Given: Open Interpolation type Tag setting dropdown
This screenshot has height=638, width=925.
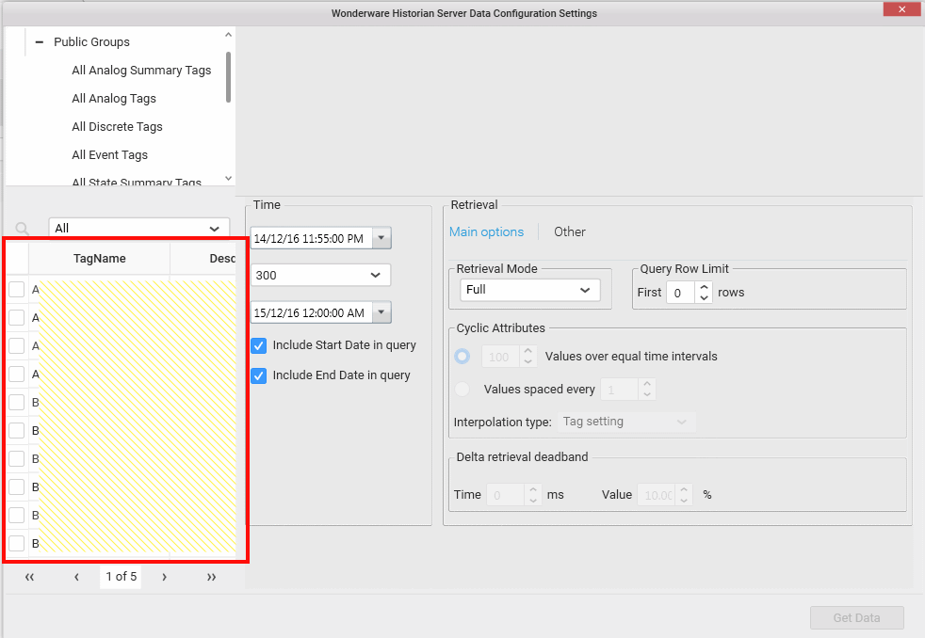Looking at the screenshot, I should pos(626,422).
